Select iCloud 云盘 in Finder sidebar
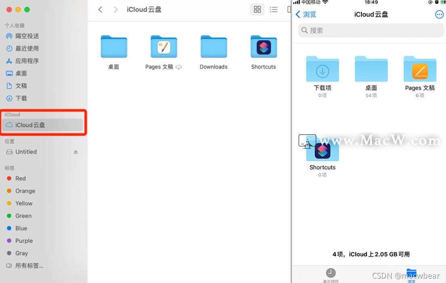The height and width of the screenshot is (283, 446). (x=43, y=125)
